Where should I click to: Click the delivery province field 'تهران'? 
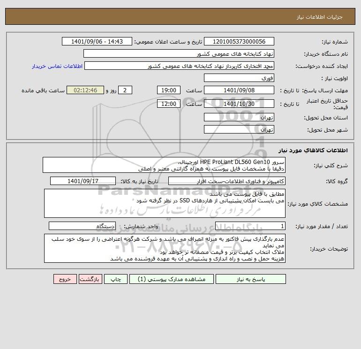point(239,117)
